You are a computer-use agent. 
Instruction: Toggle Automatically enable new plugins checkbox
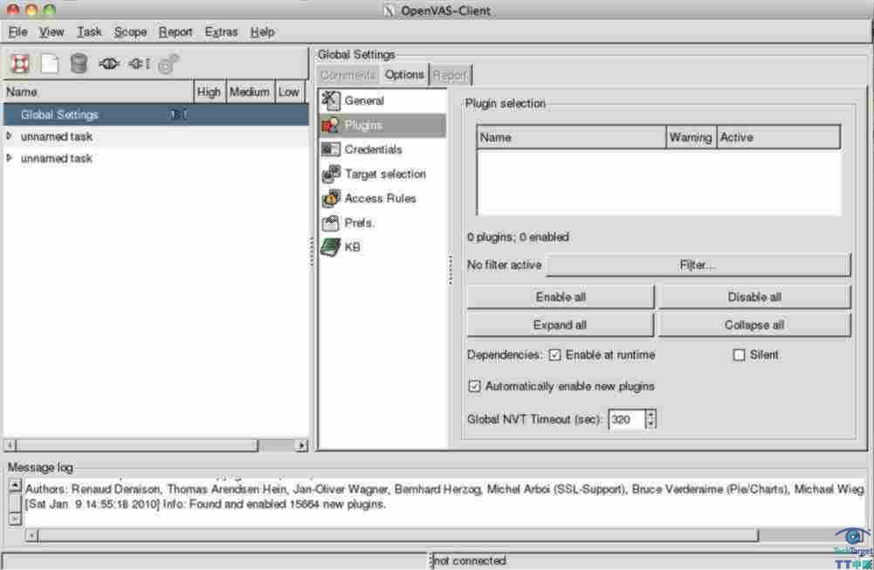(474, 386)
